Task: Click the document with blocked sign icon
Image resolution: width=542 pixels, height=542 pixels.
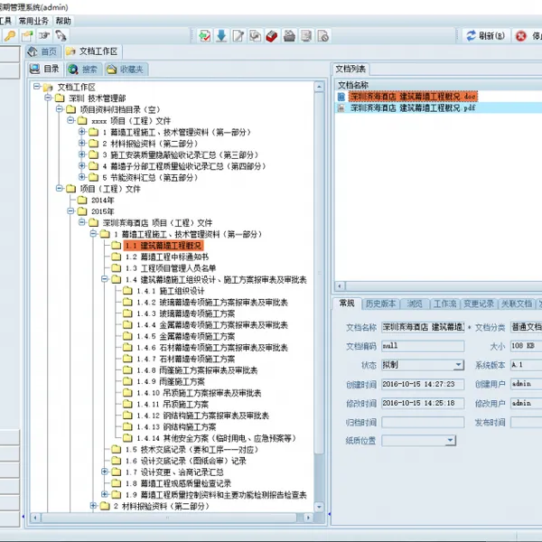Action: 323,36
